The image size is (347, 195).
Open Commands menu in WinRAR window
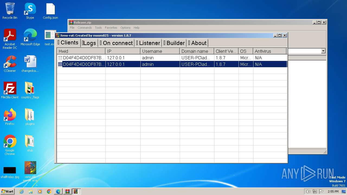click(x=85, y=28)
